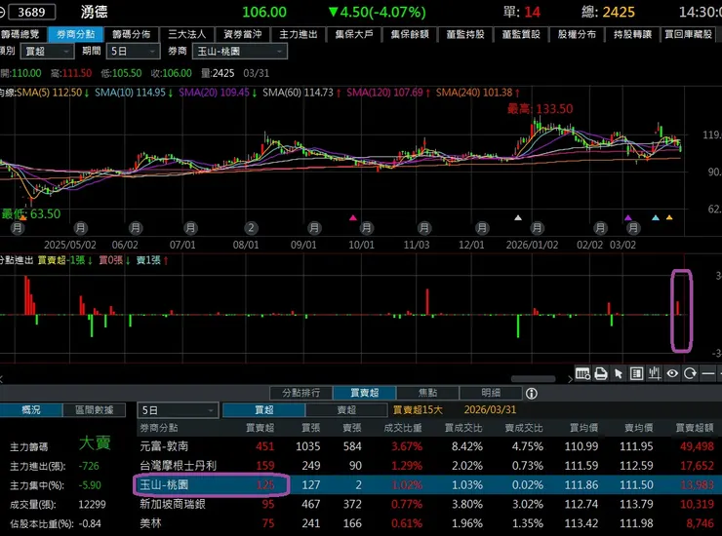Sort by 賣張 column header
The image size is (722, 536).
pyautogui.click(x=352, y=428)
